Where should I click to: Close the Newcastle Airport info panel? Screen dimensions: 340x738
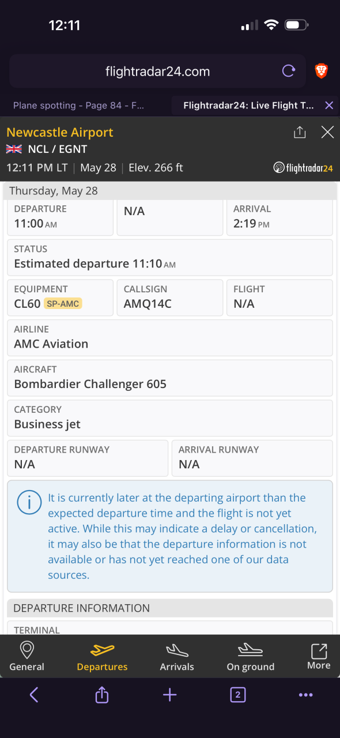(327, 133)
